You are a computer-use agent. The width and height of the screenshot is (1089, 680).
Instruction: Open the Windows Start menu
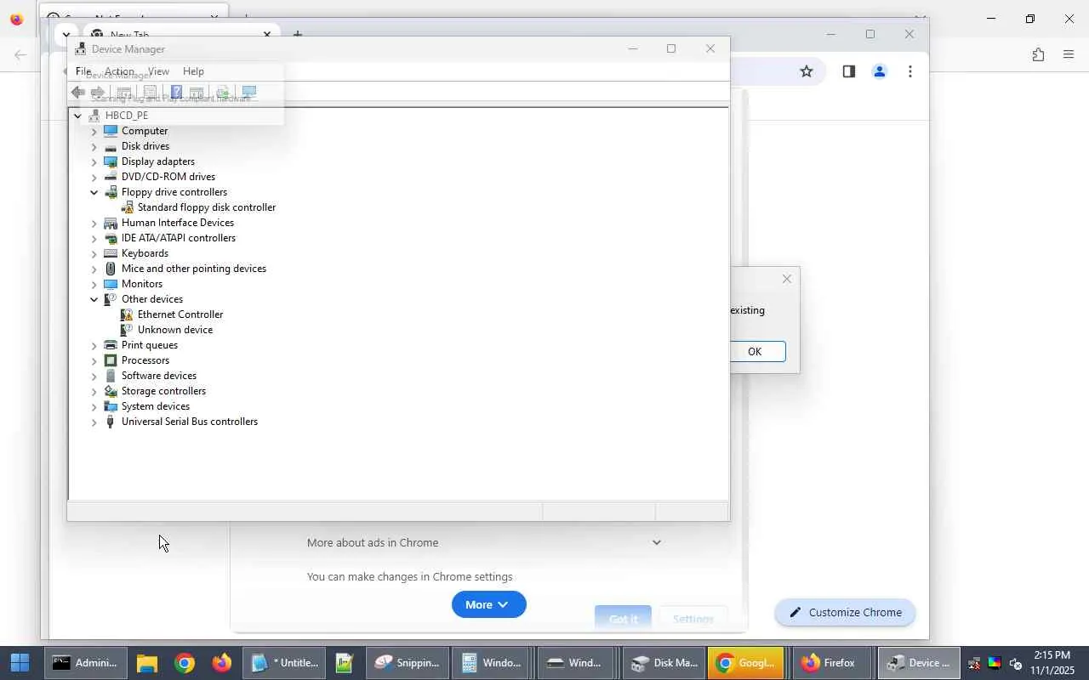(x=20, y=663)
